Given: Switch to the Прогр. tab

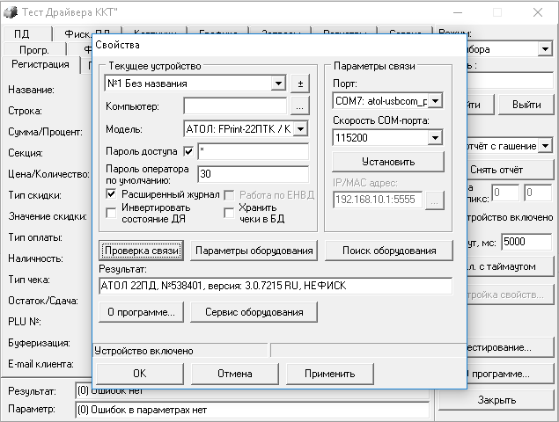Looking at the screenshot, I should [33, 50].
